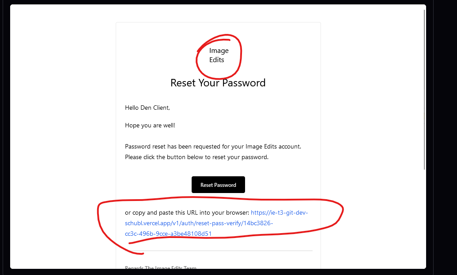Click the Image Edits logo text
This screenshot has height=275, width=457.
(x=219, y=55)
